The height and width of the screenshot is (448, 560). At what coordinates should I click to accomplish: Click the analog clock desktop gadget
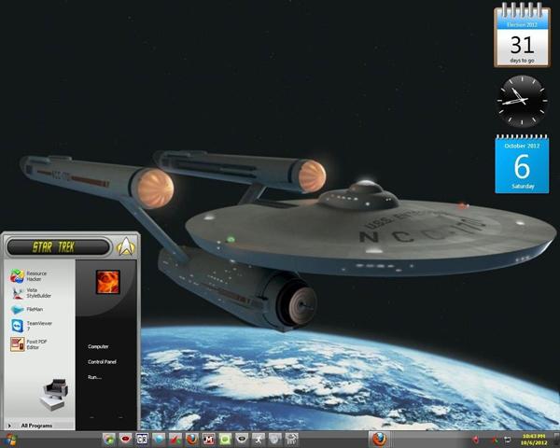click(x=522, y=101)
